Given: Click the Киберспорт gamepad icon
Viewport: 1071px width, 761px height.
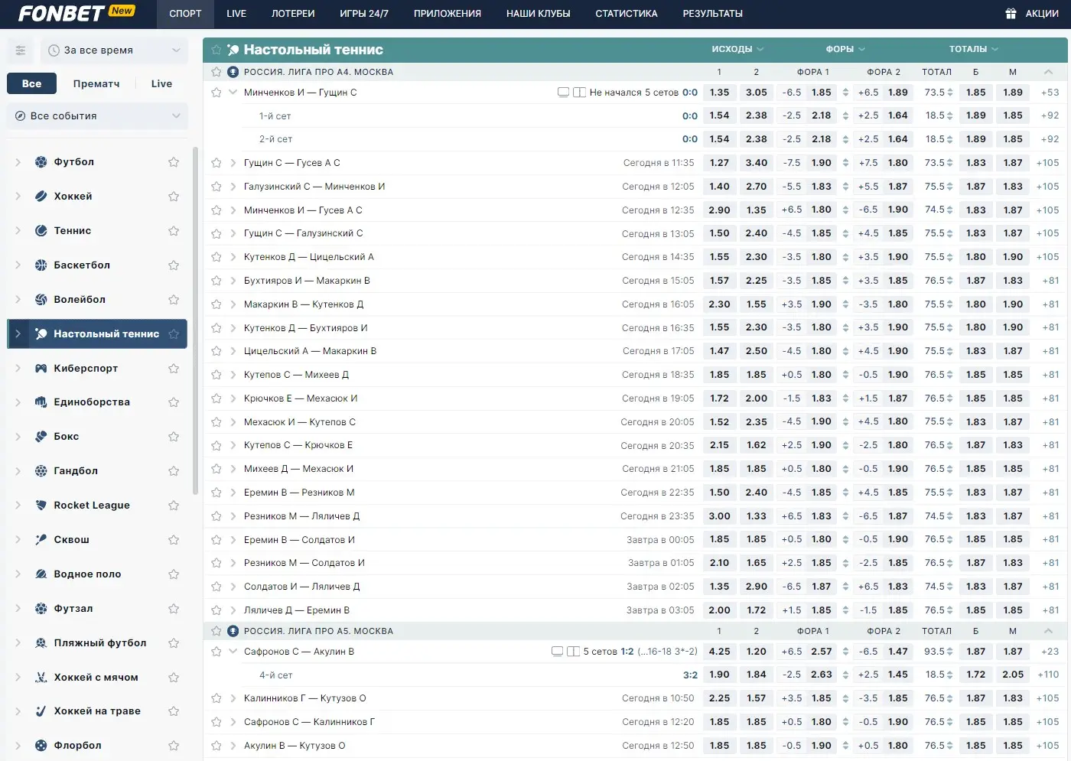Looking at the screenshot, I should (41, 369).
